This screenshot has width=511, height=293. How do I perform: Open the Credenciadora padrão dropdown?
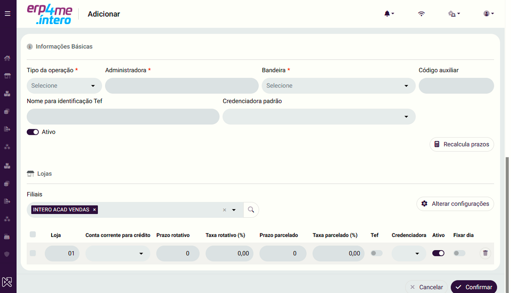click(319, 117)
